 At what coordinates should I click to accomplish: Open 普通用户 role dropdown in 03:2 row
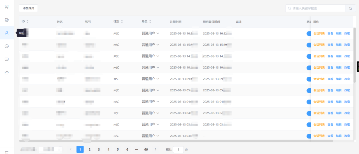151,136
